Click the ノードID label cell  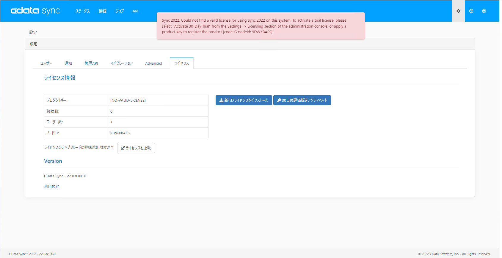pos(76,133)
